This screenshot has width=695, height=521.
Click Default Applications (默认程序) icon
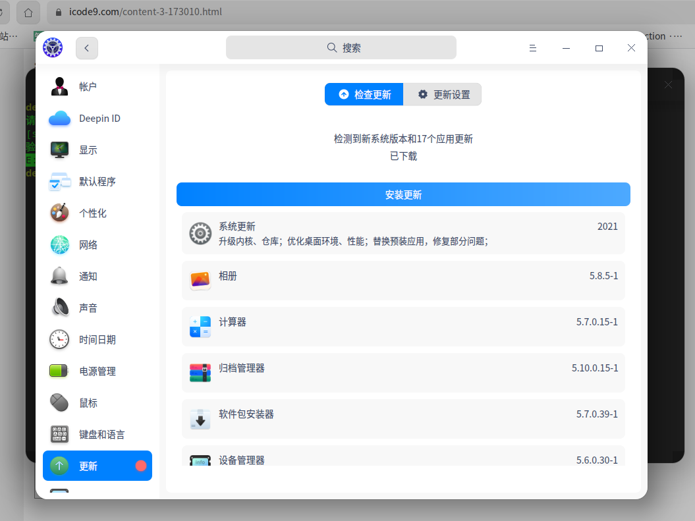point(59,181)
